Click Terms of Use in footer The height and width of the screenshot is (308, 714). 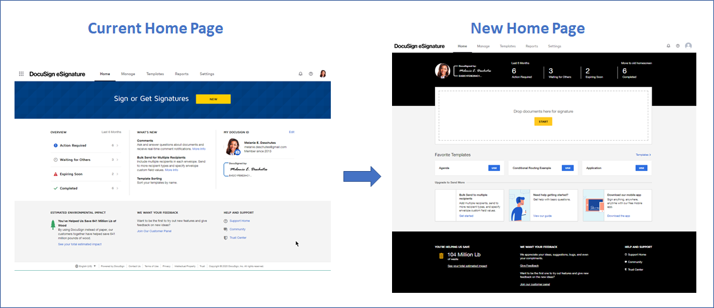(x=151, y=266)
